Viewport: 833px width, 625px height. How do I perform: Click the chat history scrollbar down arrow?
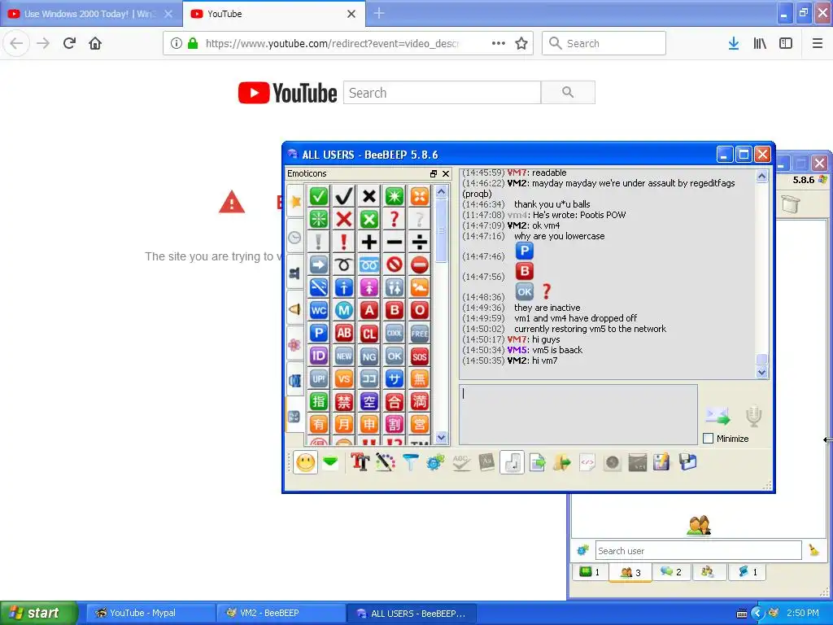coord(761,372)
